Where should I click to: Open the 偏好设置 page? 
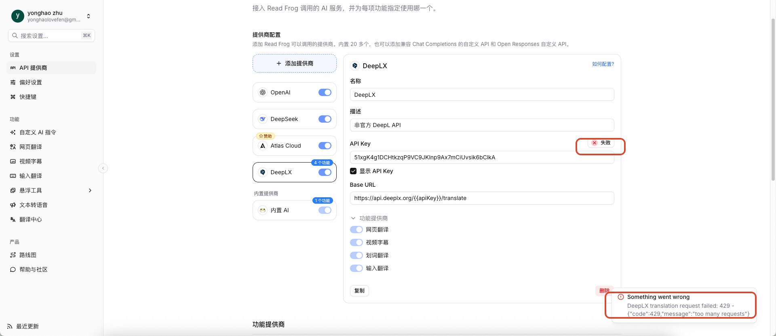(x=52, y=82)
